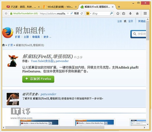Close the IT之家 tab
Viewport: 152px width, 132px height.
[x=39, y=7]
